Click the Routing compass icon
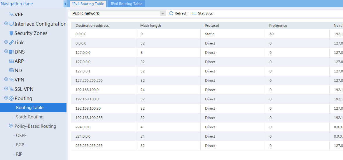Viewport: 343px width, 160px height. (11, 98)
